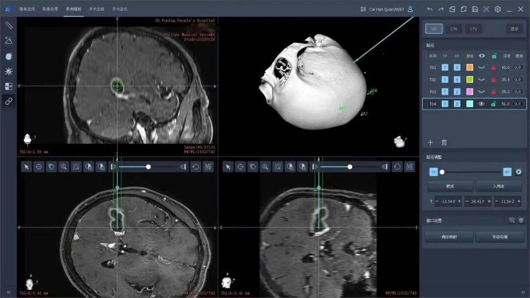530x298 pixels.
Task: Click the path adjustment slider handle
Action: pos(442,172)
